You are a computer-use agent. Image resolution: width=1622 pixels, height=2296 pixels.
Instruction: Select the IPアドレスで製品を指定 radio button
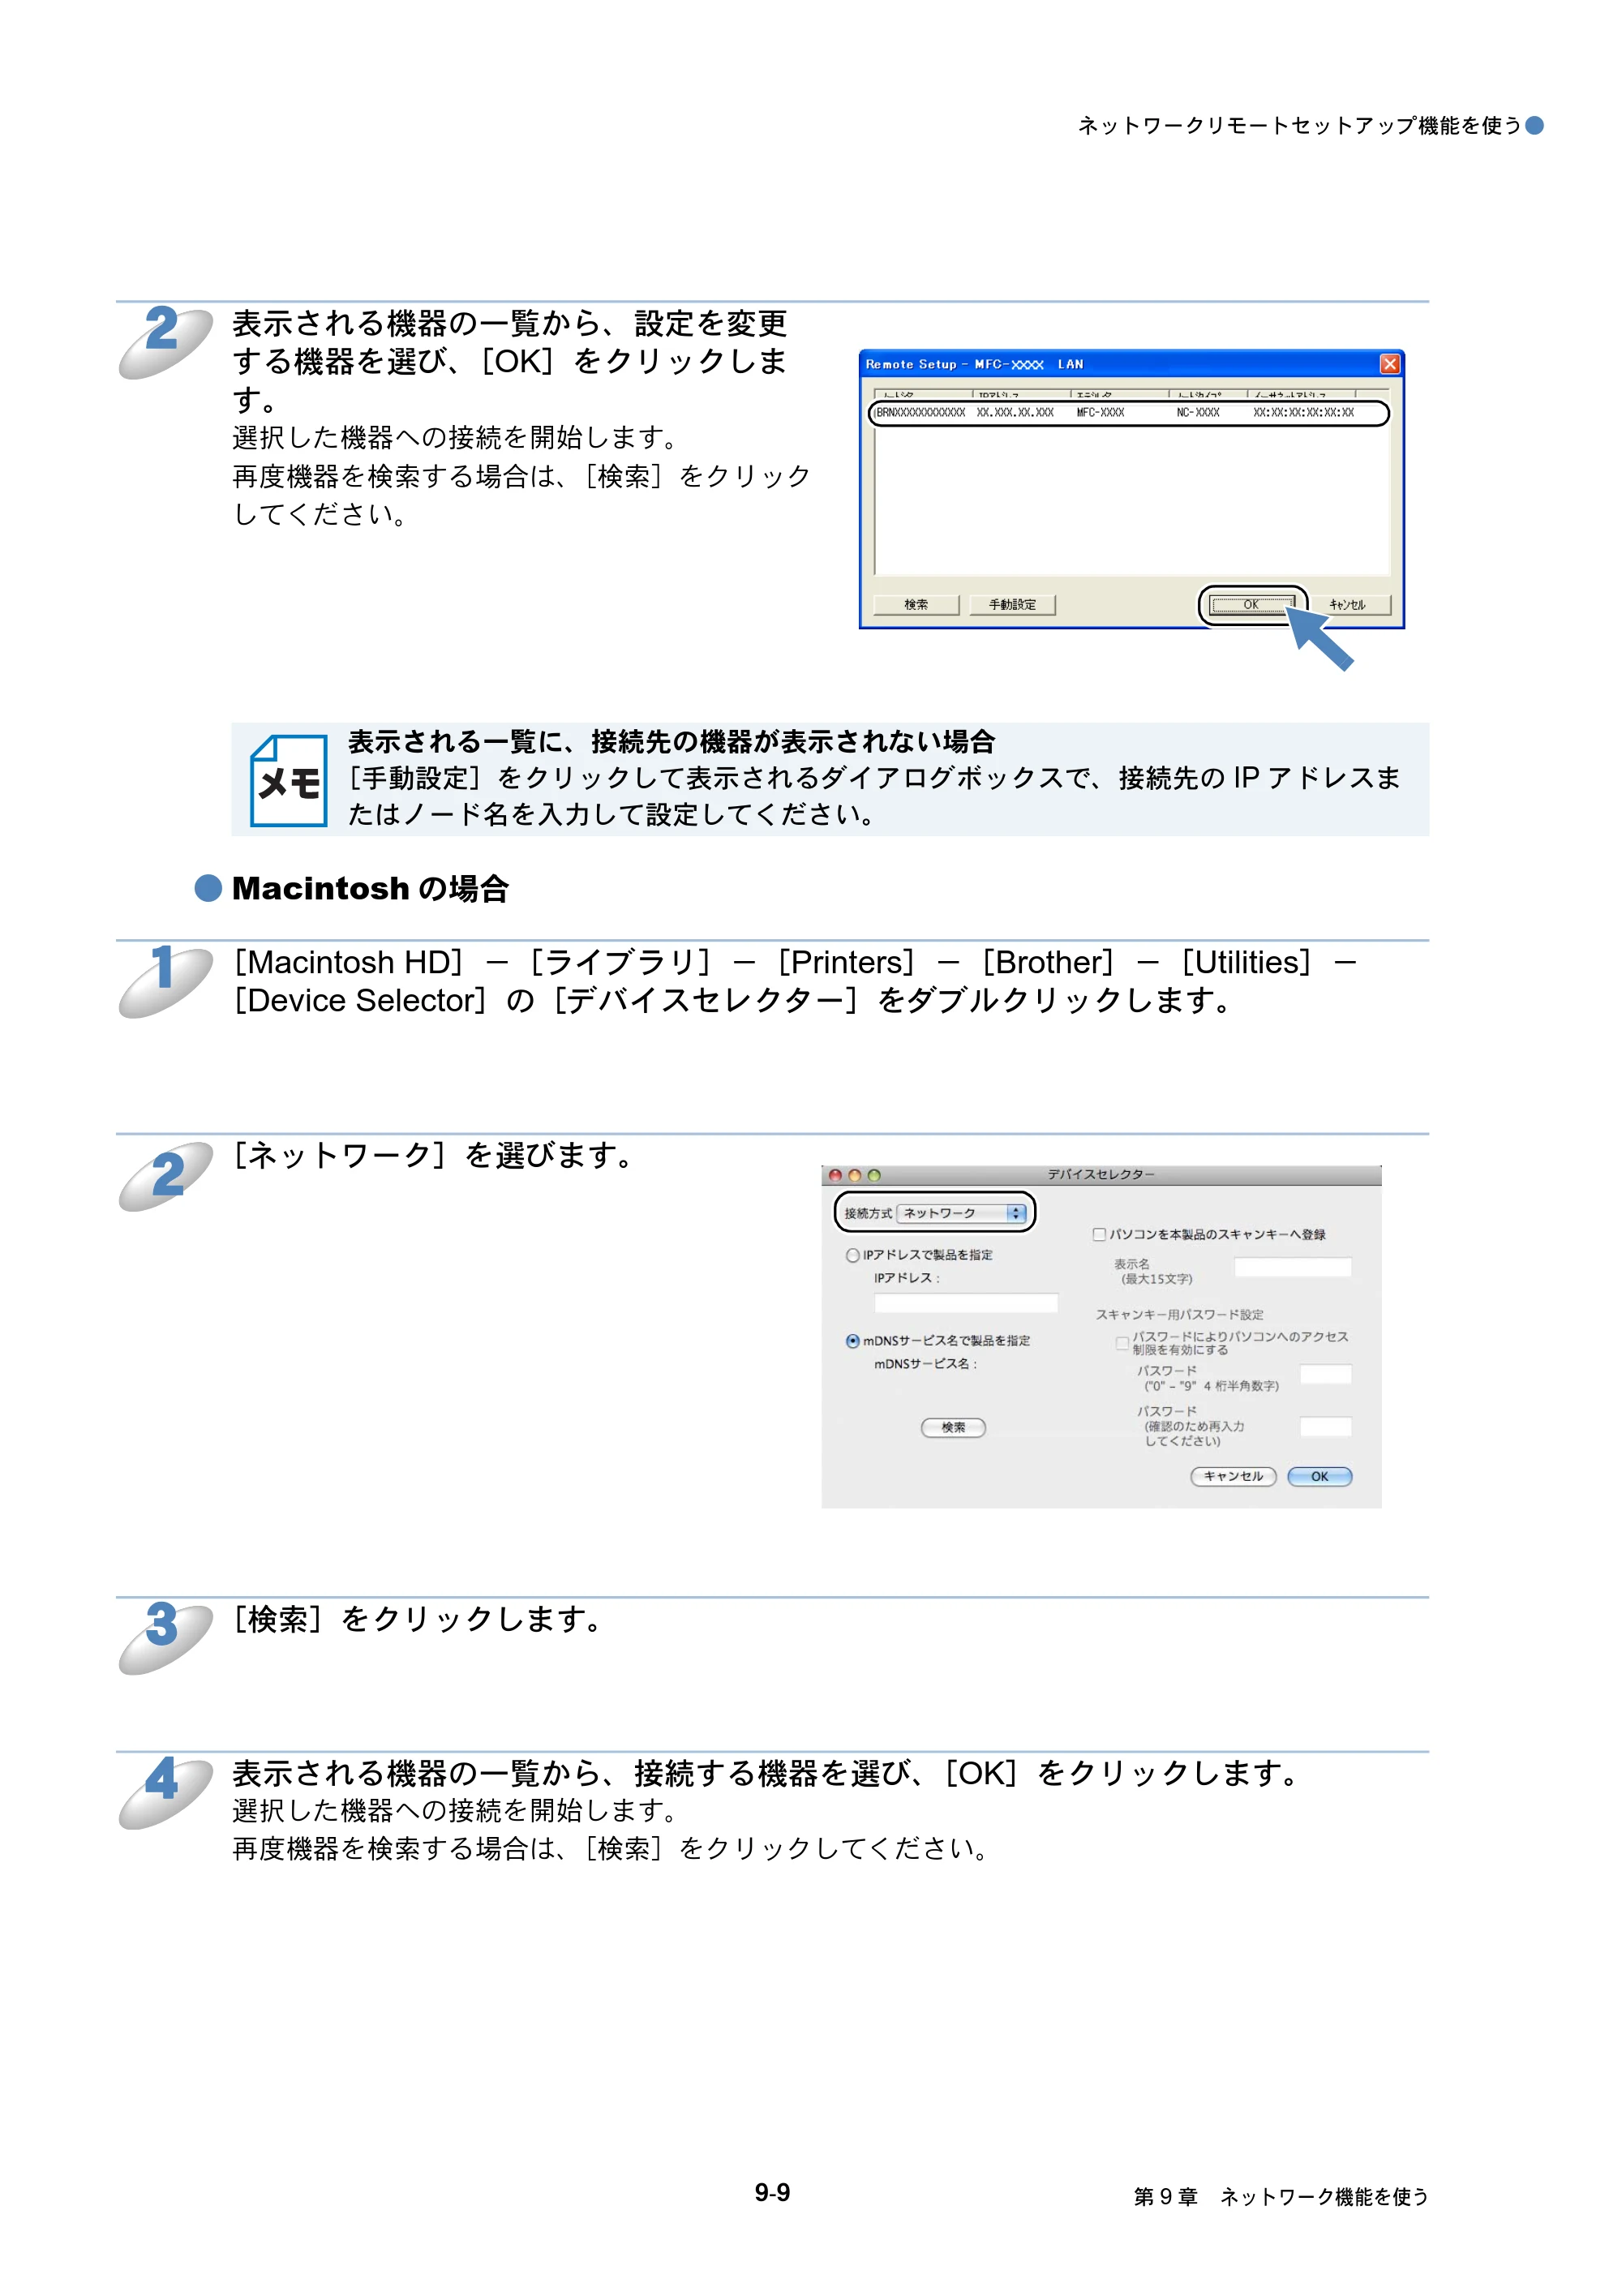pos(852,1255)
